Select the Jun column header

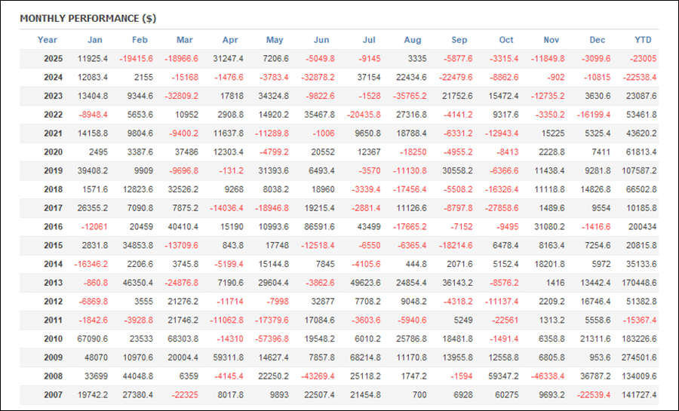(321, 40)
